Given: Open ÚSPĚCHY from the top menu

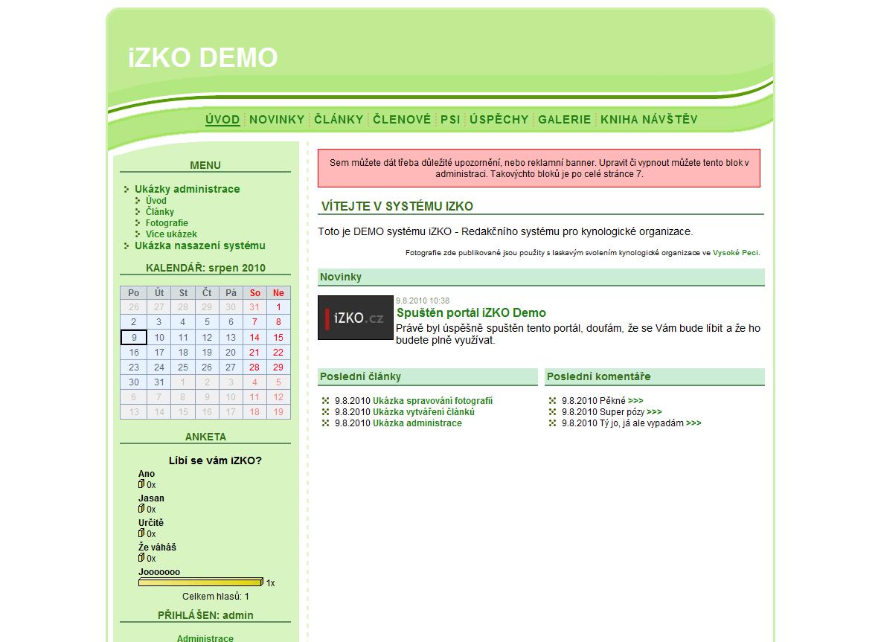Looking at the screenshot, I should click(x=499, y=119).
